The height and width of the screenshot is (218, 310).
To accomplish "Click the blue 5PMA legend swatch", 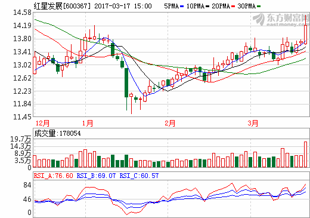I will coord(182,7).
